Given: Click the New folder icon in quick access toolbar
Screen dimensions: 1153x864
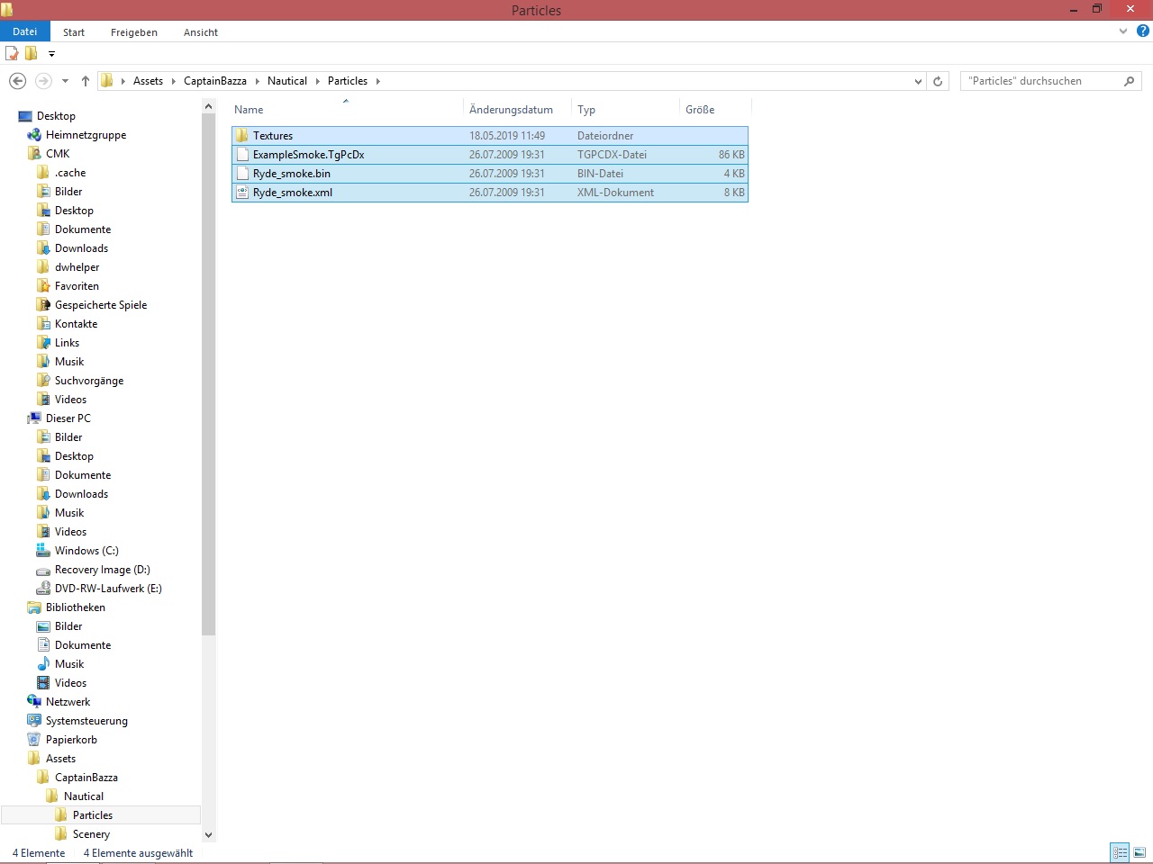Looking at the screenshot, I should coord(32,54).
